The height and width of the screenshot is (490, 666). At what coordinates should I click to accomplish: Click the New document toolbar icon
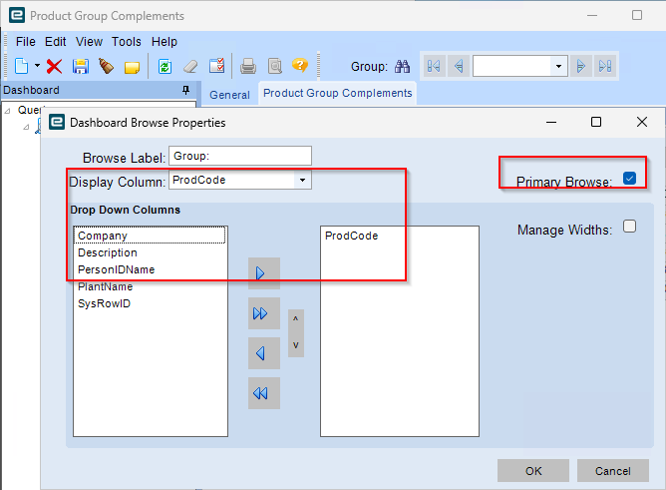pyautogui.click(x=21, y=66)
